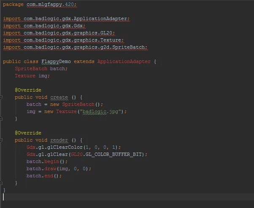Click the batch.end() call

(x=44, y=176)
